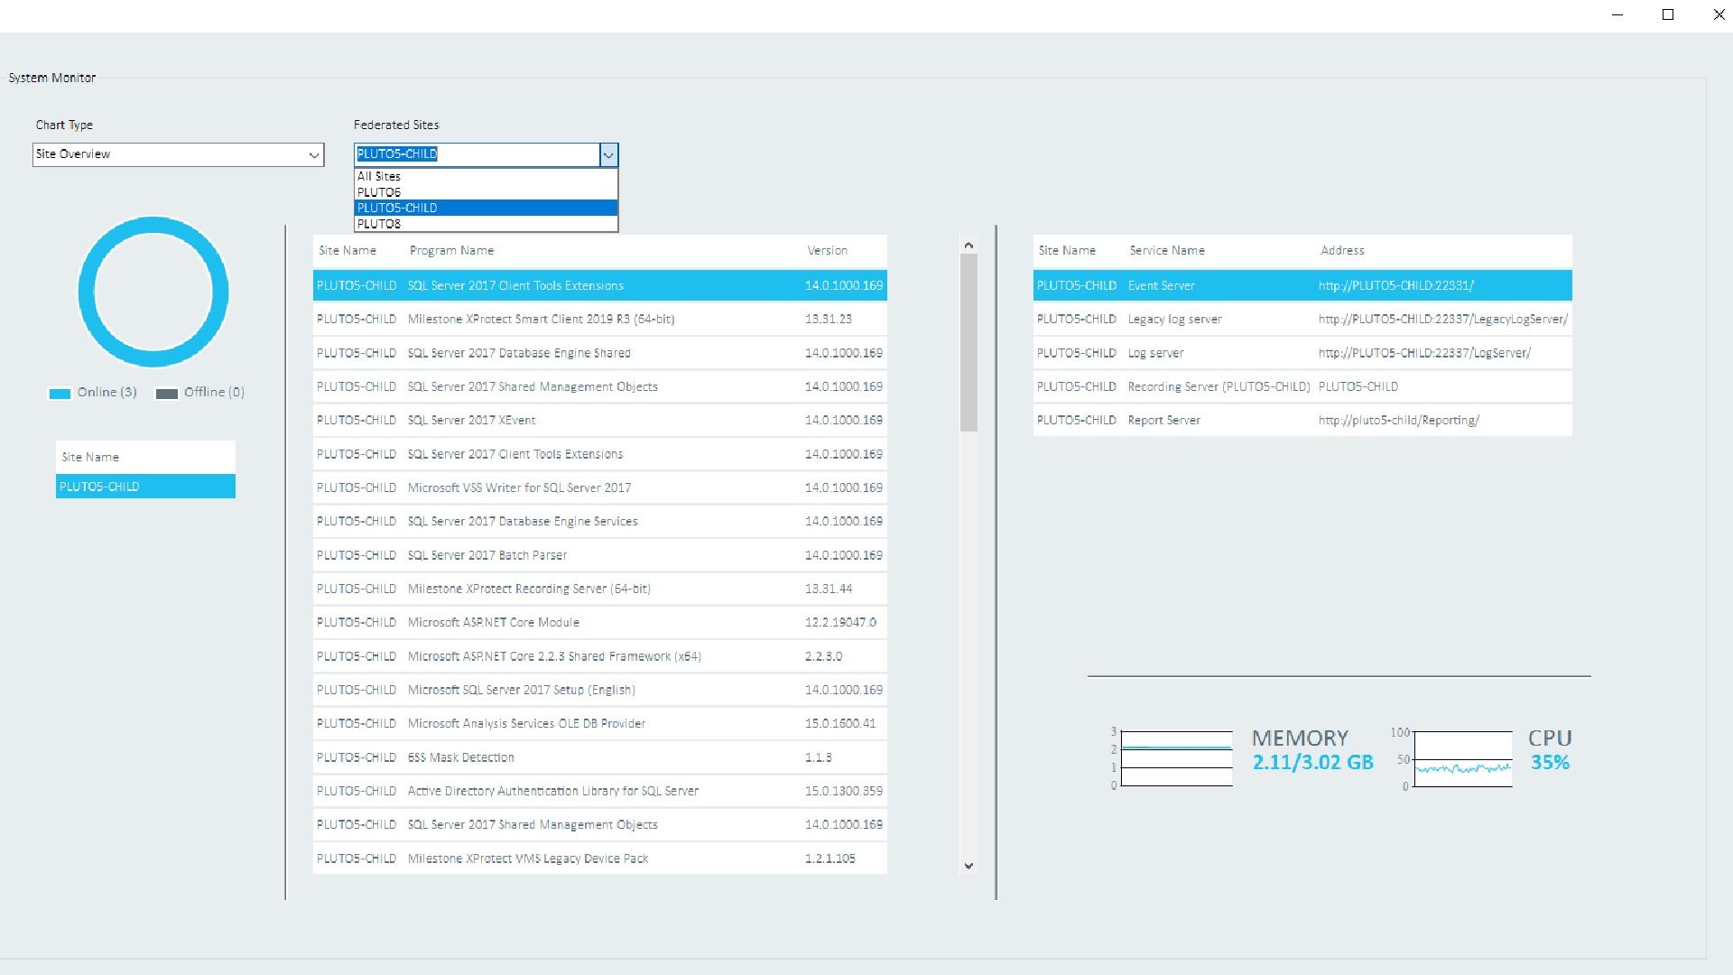Click the Federated Sites text field
Viewport: 1733px width, 975px height.
pyautogui.click(x=477, y=154)
